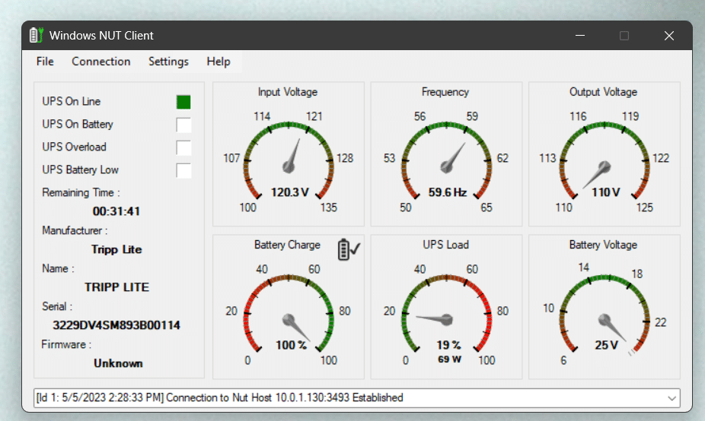Open the Connection menu

[x=101, y=62]
